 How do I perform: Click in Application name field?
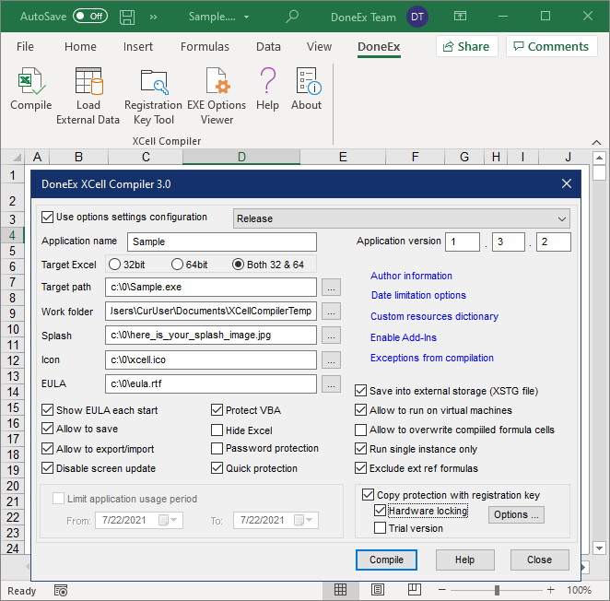click(x=222, y=242)
